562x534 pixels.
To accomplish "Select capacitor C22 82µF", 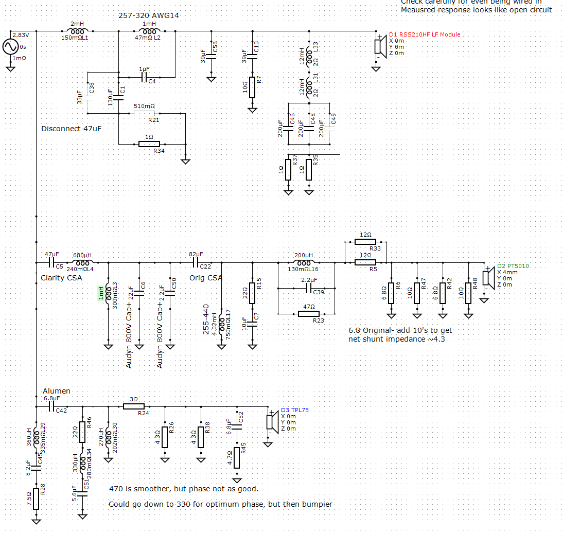I will (x=196, y=263).
